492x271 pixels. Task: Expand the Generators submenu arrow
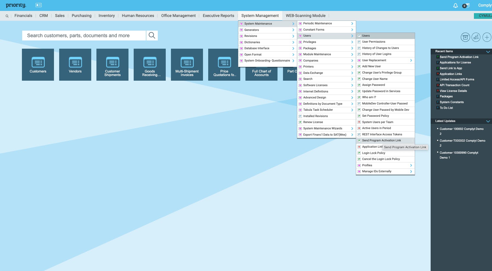coord(293,30)
